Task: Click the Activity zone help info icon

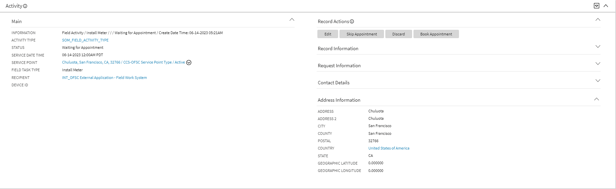Action: tap(25, 6)
